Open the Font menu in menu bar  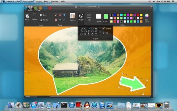pos(45,1)
